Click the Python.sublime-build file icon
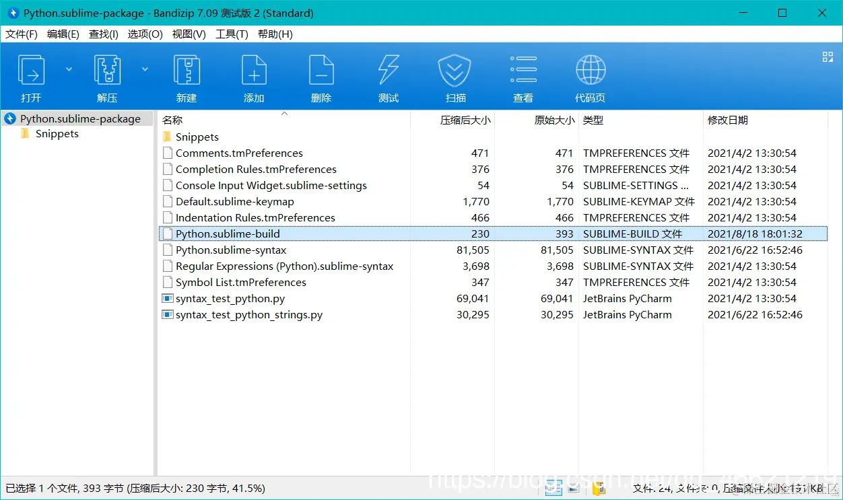The width and height of the screenshot is (843, 500). [168, 234]
